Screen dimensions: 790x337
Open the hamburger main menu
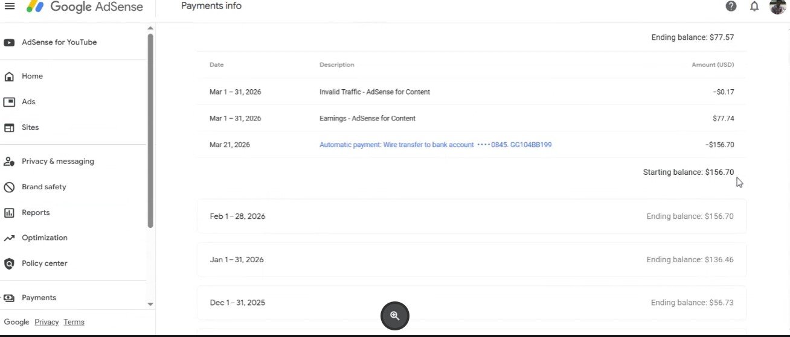pos(10,7)
